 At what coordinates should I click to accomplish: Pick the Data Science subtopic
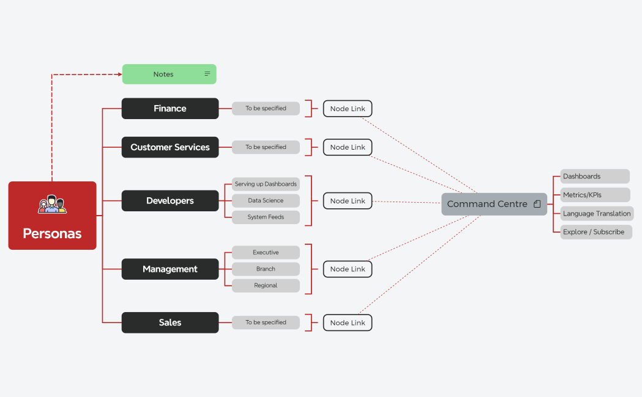pyautogui.click(x=266, y=200)
